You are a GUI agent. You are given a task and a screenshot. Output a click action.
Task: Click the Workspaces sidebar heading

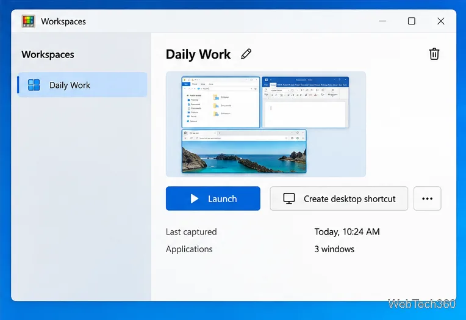point(48,54)
